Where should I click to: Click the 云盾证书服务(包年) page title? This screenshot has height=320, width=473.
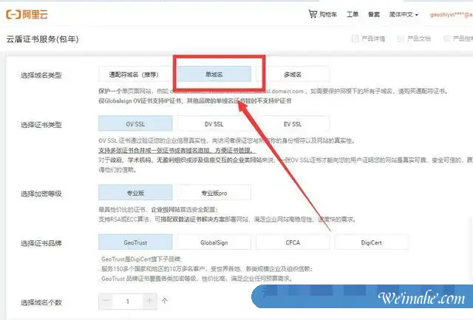point(43,39)
